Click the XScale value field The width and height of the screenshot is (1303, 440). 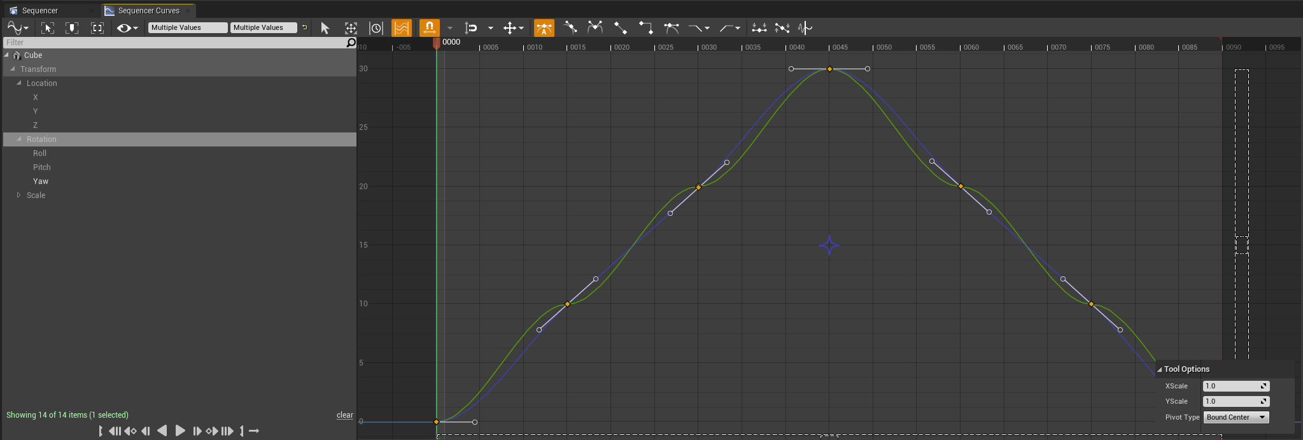point(1231,386)
